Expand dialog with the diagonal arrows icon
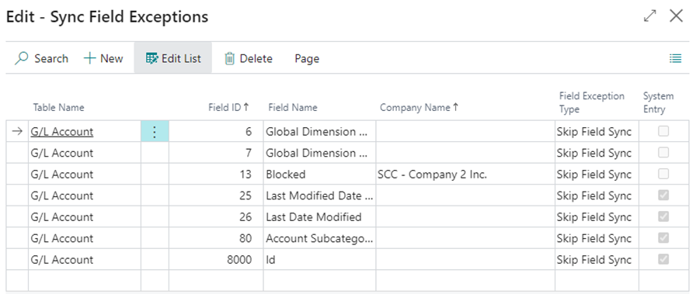Viewport: 696px width, 294px height. [x=650, y=16]
